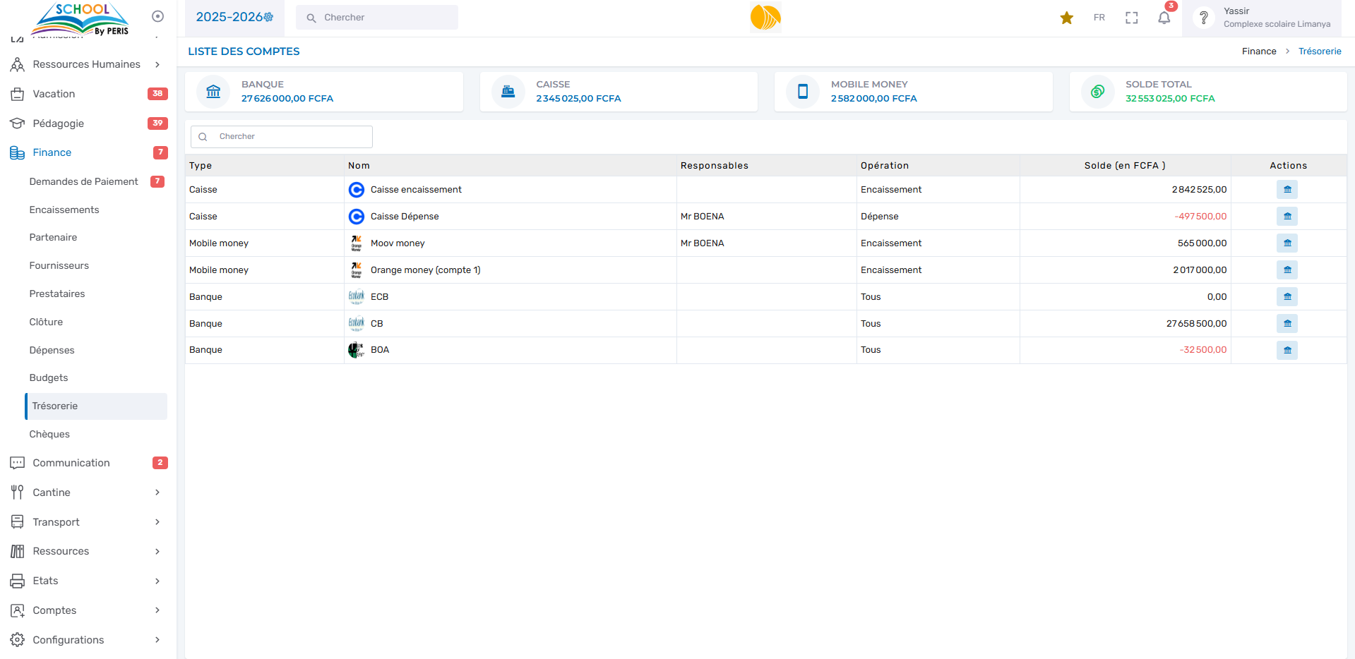
Task: Click Trésorerie breadcrumb link
Action: click(x=1319, y=52)
